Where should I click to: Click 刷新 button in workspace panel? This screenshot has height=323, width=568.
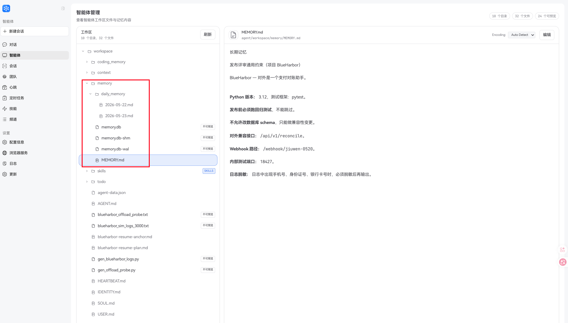[208, 35]
